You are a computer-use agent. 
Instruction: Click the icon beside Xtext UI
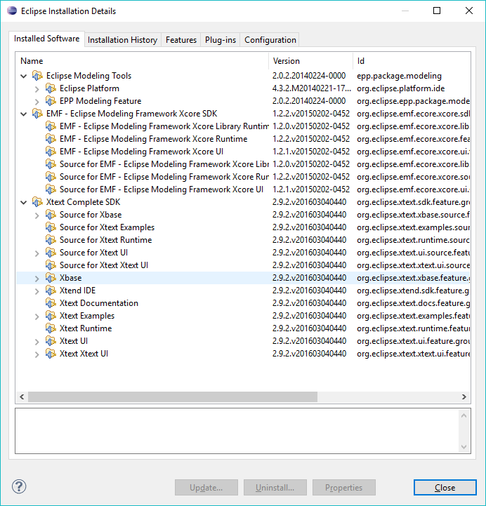click(x=51, y=341)
